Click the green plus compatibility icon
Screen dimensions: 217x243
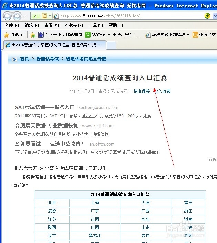pos(207,16)
